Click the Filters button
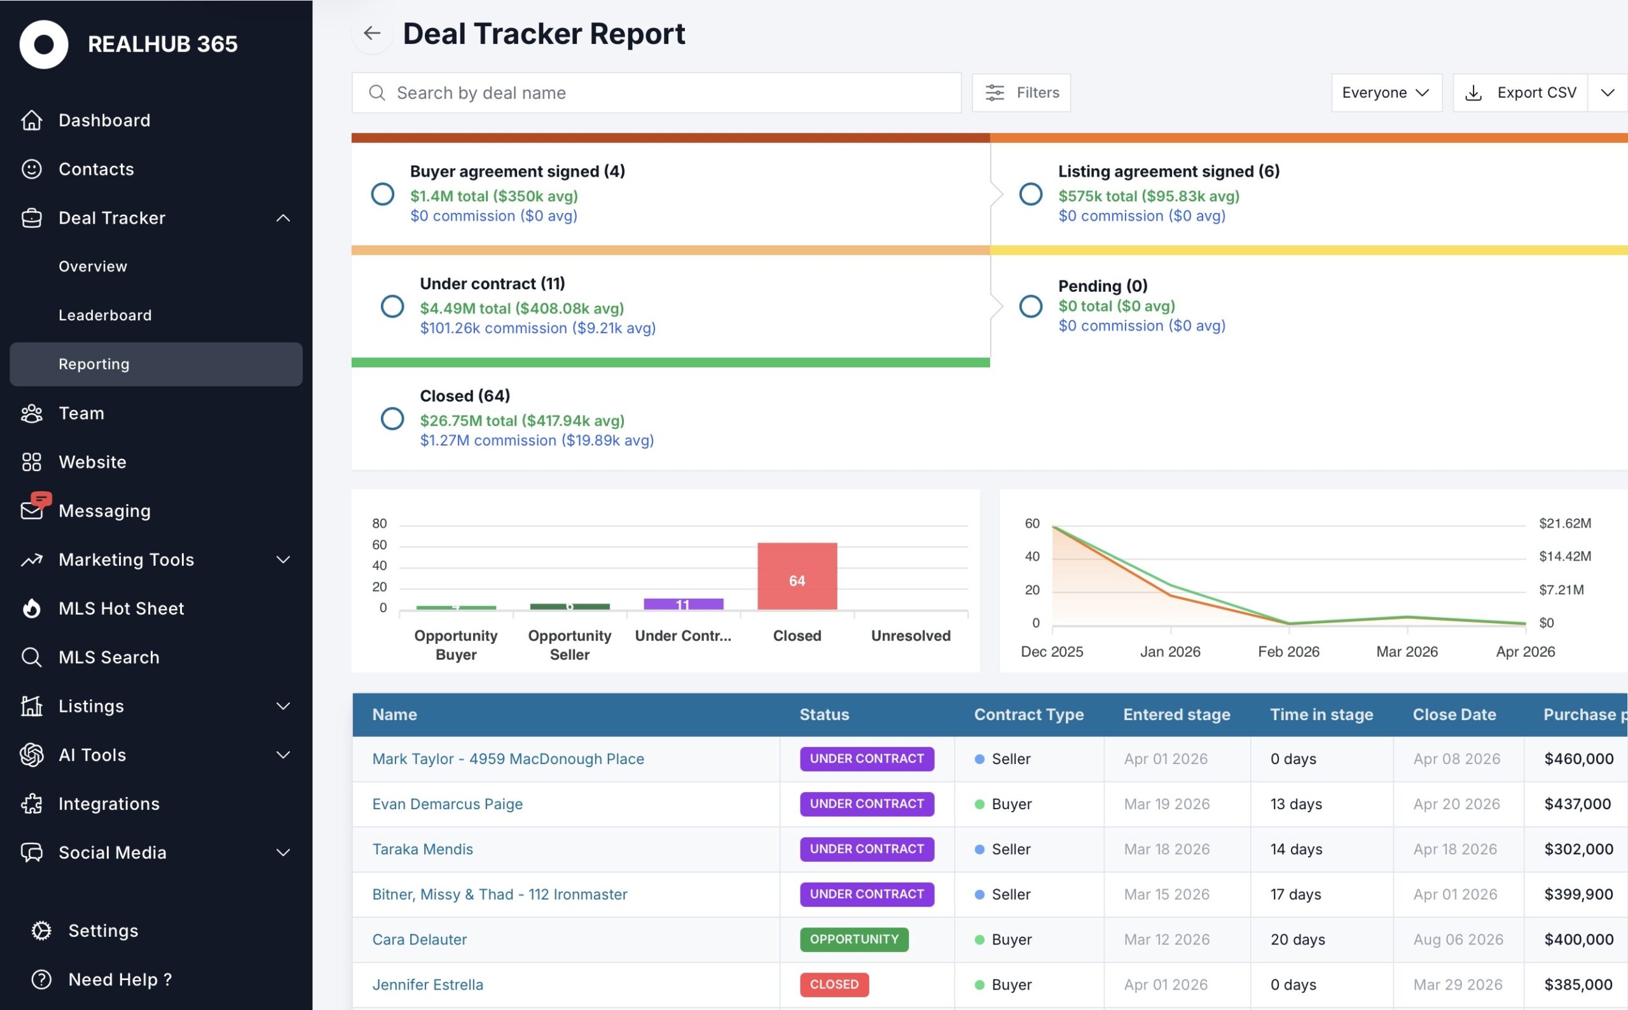The image size is (1628, 1010). click(1021, 93)
